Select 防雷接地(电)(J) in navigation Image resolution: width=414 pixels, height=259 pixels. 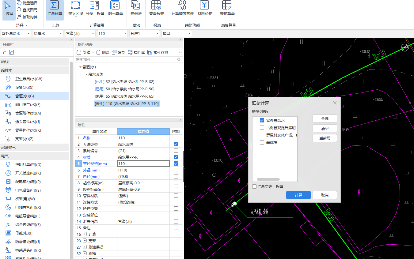click(35, 242)
